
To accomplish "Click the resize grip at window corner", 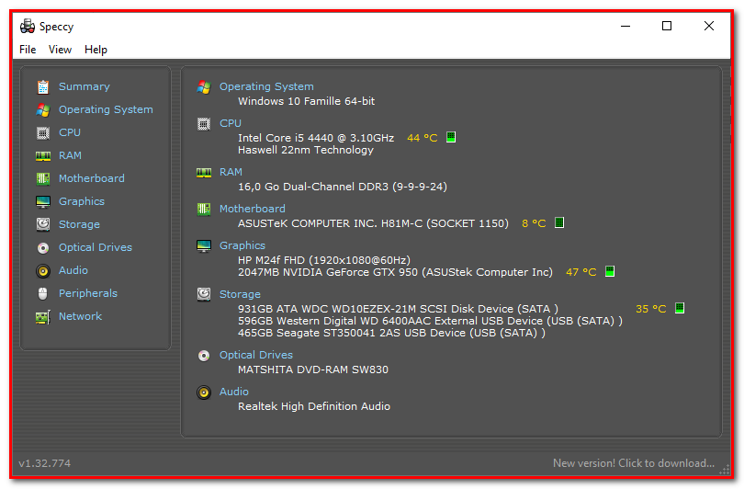I will point(725,470).
